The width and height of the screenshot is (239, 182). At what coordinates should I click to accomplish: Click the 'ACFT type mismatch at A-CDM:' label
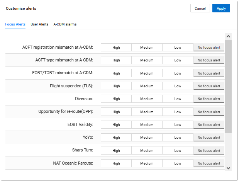[64, 60]
